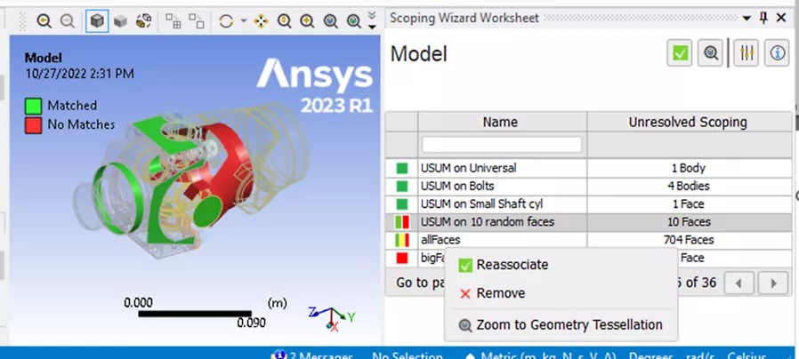Open the worksheet panel options dropdown arrow

[747, 19]
